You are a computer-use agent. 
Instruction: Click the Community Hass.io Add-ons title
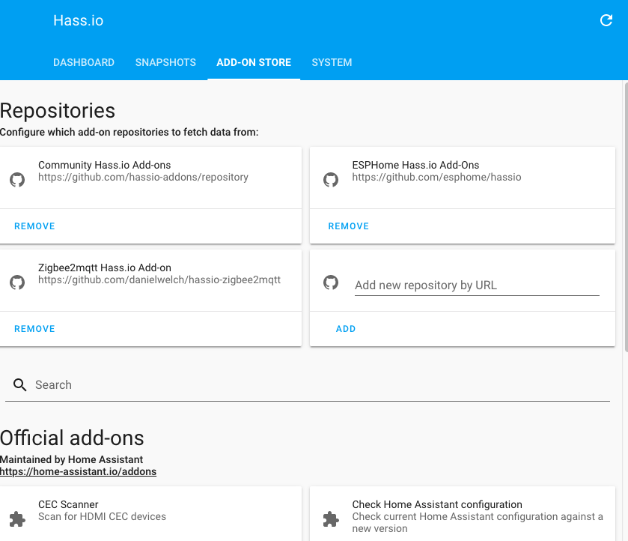104,165
